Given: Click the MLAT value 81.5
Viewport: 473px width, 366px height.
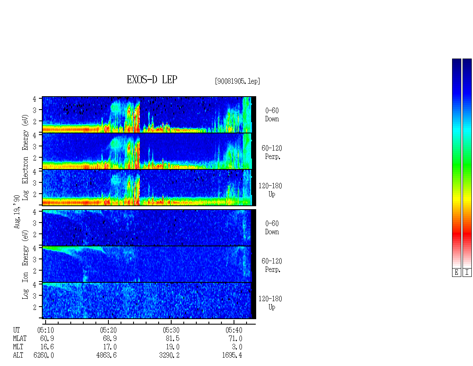Looking at the screenshot, I should coord(172,338).
